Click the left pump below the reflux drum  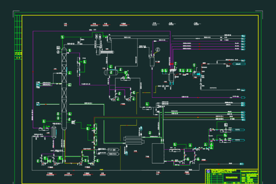click(114, 99)
